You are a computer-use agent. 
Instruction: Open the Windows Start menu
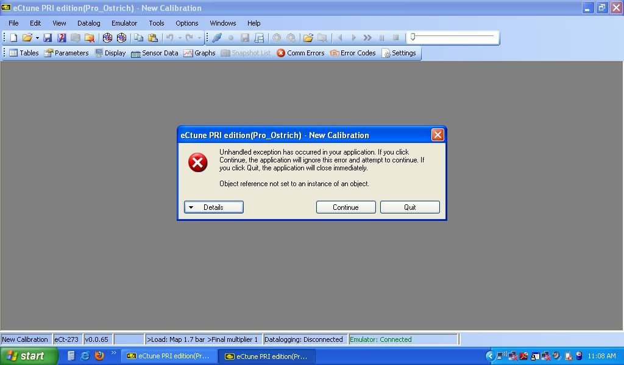tap(29, 356)
